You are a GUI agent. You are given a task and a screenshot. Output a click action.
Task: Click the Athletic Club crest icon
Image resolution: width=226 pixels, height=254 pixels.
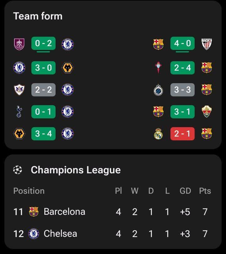click(x=207, y=44)
